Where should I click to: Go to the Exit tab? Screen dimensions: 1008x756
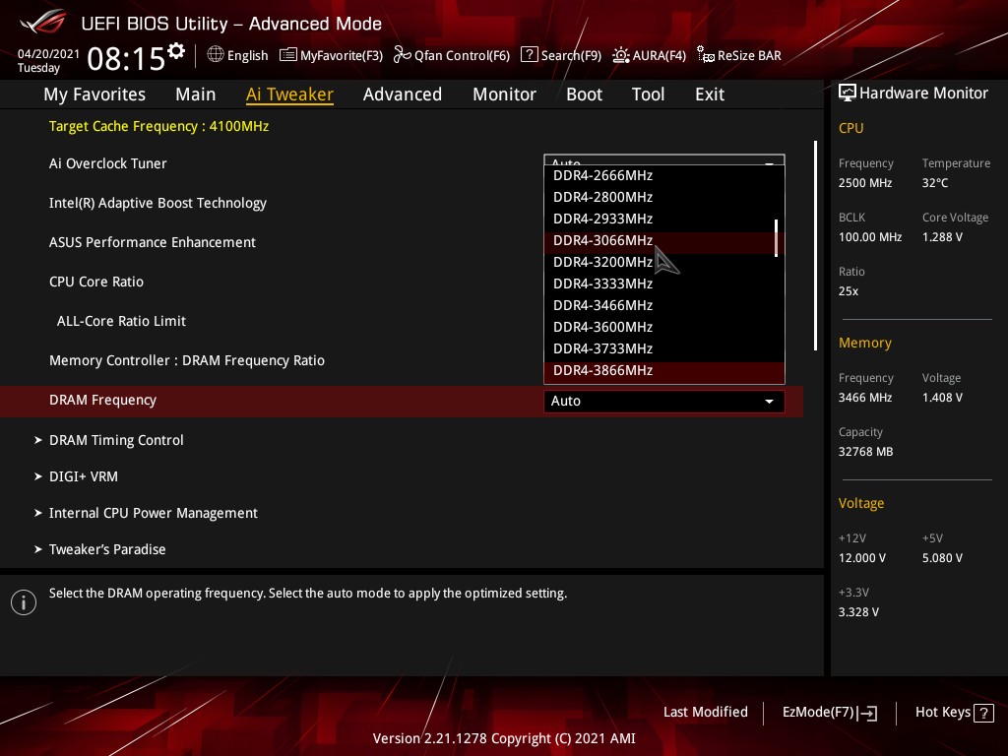[x=710, y=94]
